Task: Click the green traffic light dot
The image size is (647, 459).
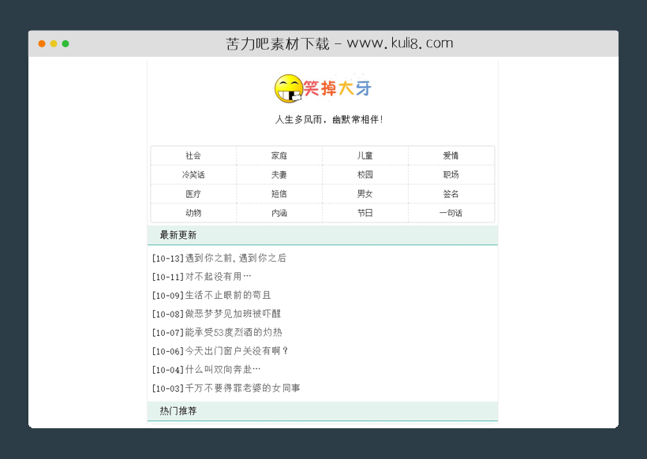Action: pyautogui.click(x=66, y=43)
